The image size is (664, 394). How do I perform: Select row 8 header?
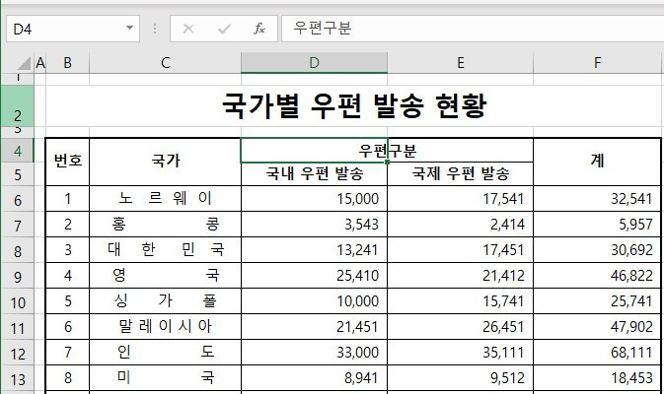point(18,251)
